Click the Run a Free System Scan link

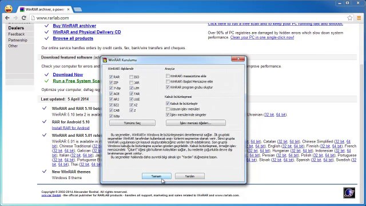[76, 81]
